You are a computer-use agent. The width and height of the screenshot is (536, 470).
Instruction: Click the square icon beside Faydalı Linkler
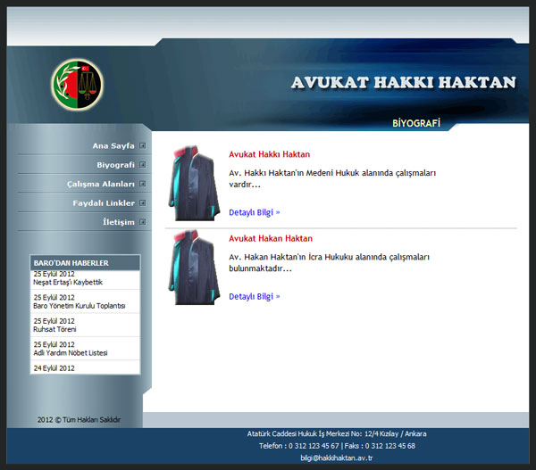coord(143,203)
